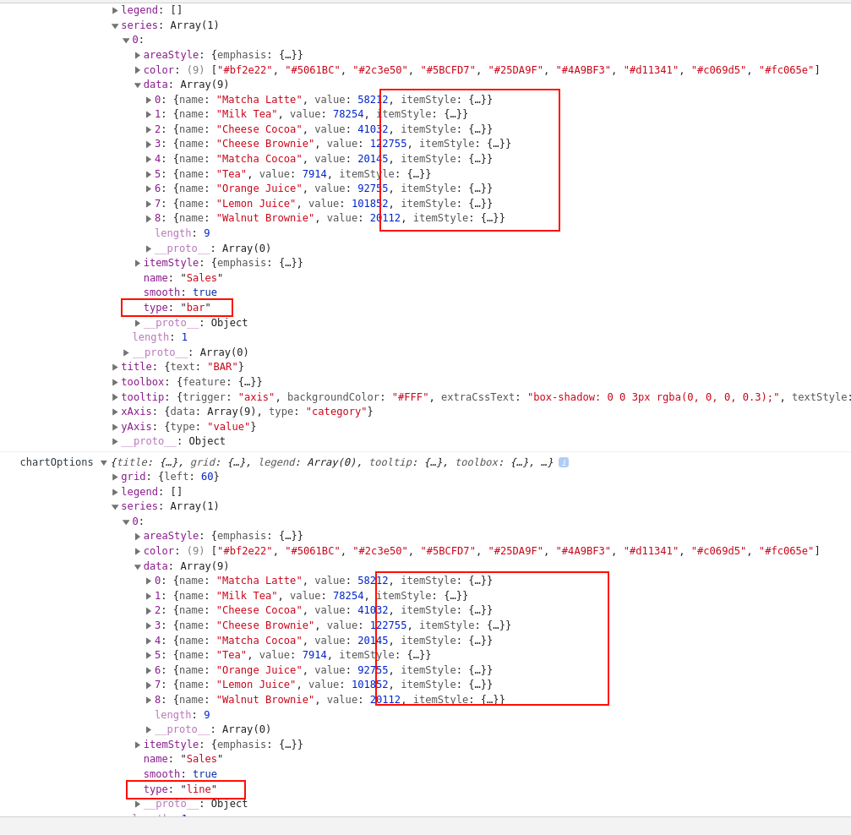This screenshot has width=851, height=835.
Task: Expand the areaStyle emphasis object
Action: pyautogui.click(x=136, y=54)
